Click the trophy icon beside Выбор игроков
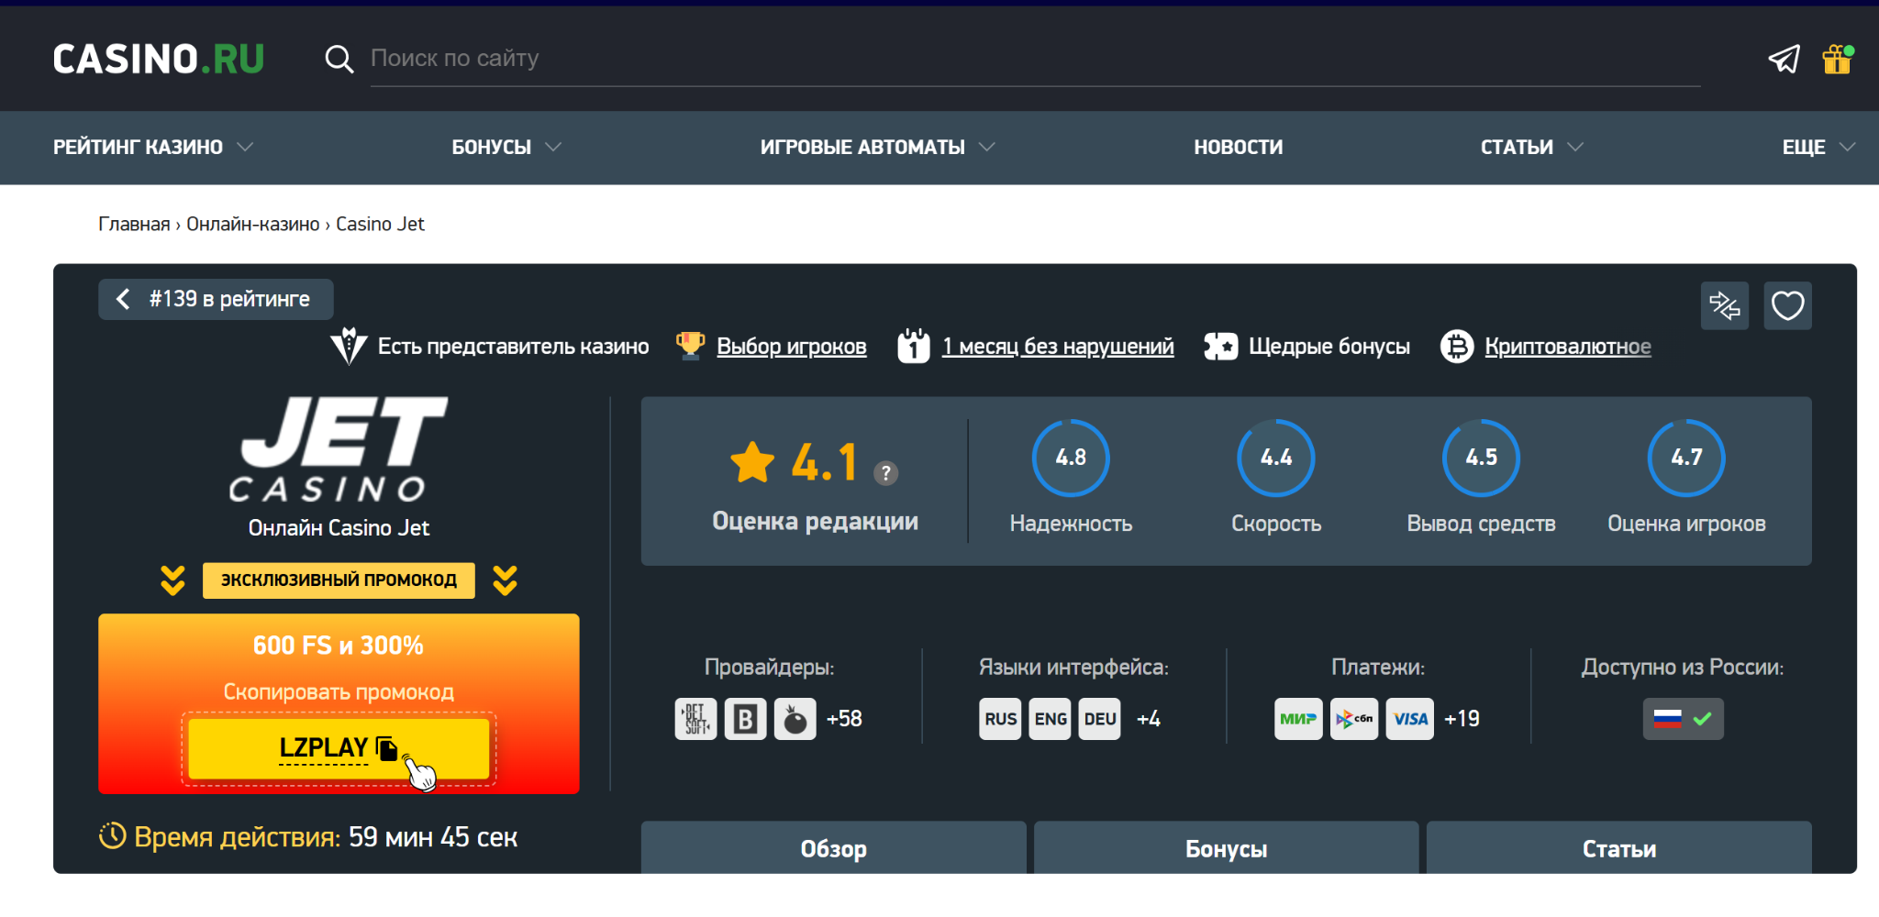Image resolution: width=1879 pixels, height=917 pixels. 690,346
